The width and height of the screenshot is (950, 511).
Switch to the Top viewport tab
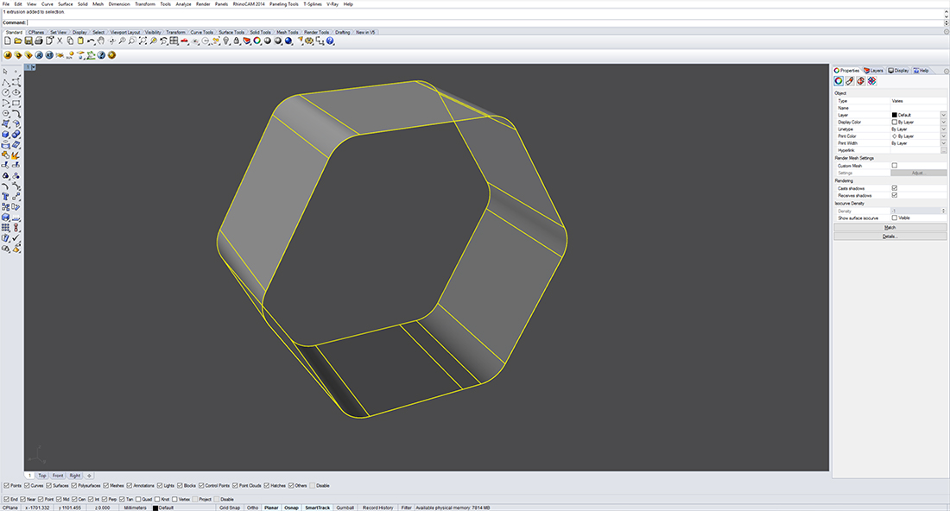point(41,476)
